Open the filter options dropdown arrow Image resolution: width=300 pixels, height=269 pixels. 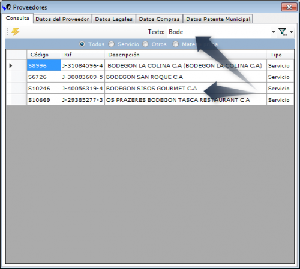tap(292, 32)
